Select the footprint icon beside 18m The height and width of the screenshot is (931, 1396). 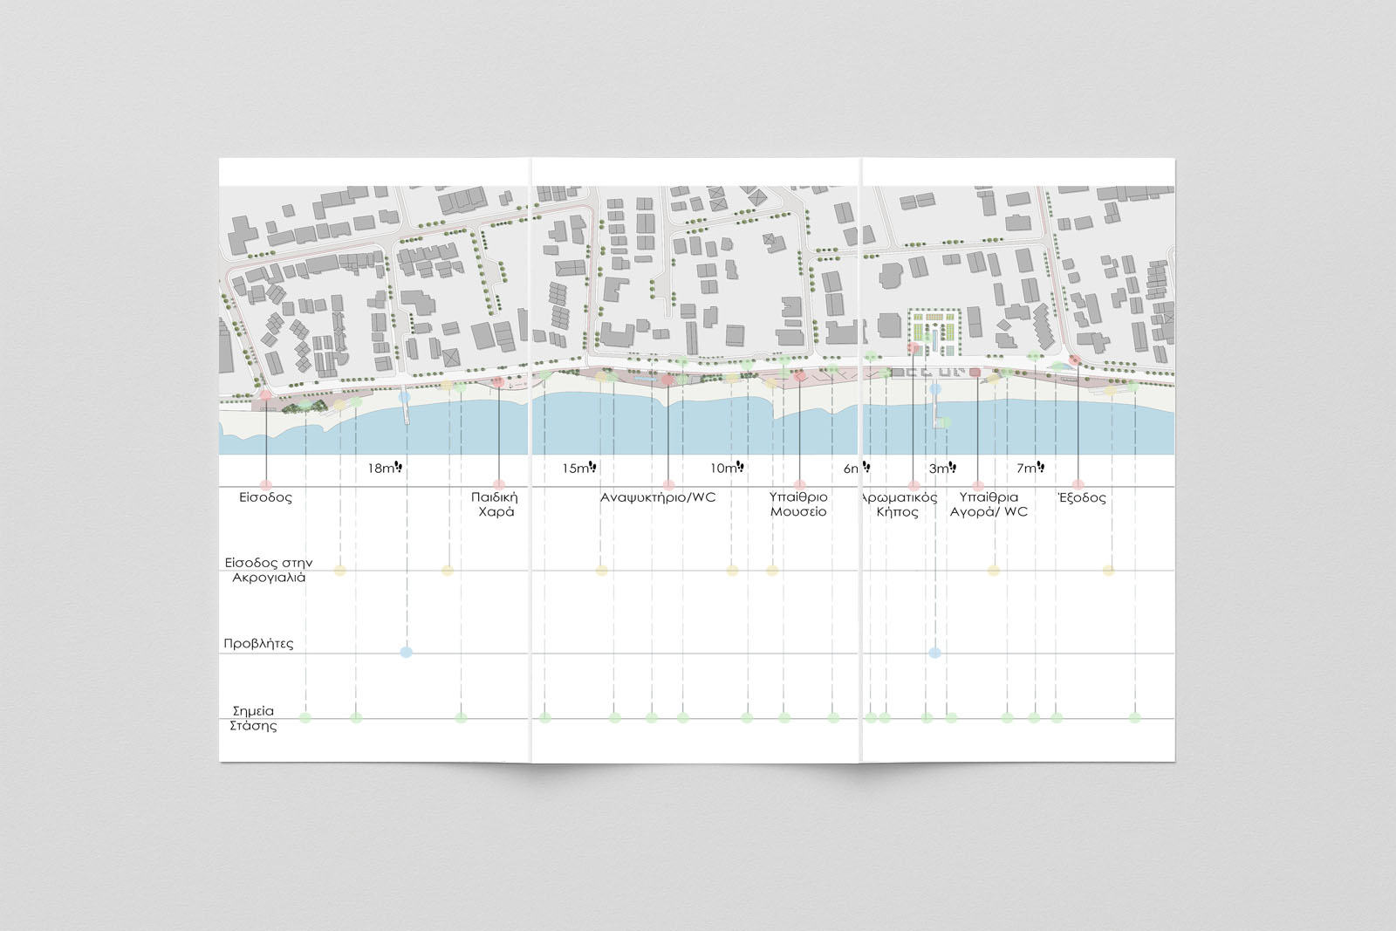pos(396,465)
